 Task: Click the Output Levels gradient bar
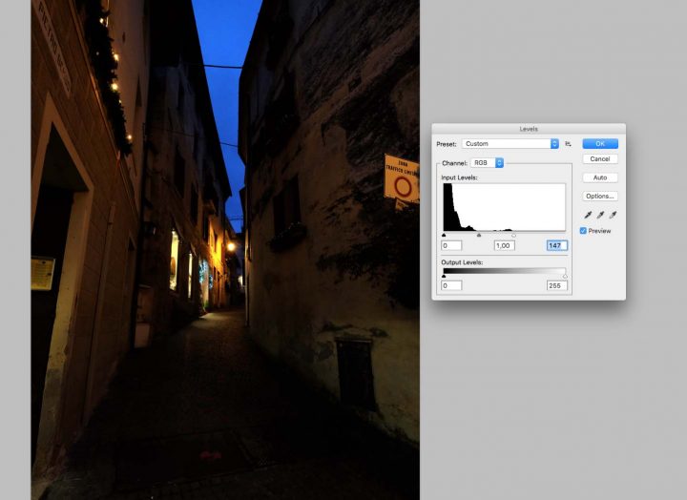click(x=505, y=271)
